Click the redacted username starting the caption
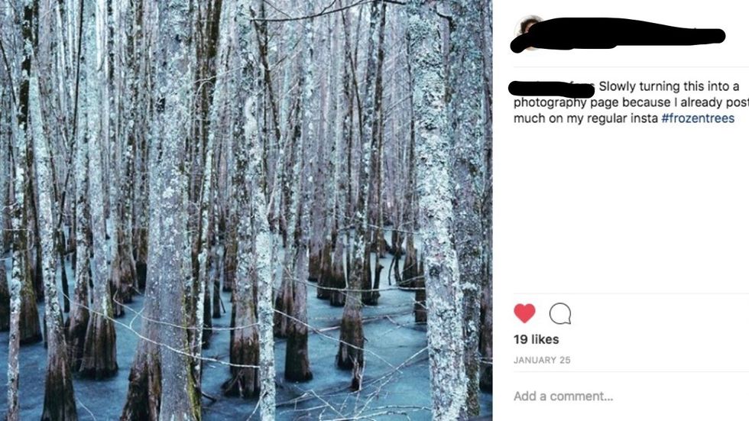The width and height of the screenshot is (749, 421). click(550, 89)
